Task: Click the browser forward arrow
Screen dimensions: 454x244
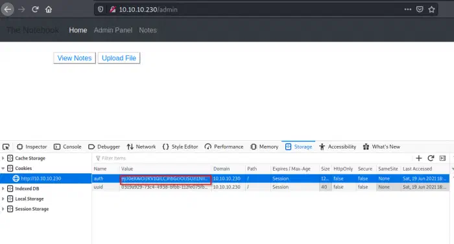Action: point(21,10)
